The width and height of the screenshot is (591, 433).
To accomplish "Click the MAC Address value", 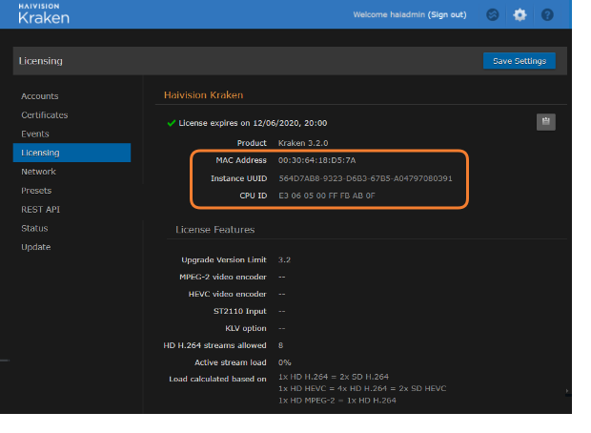I will pyautogui.click(x=316, y=160).
